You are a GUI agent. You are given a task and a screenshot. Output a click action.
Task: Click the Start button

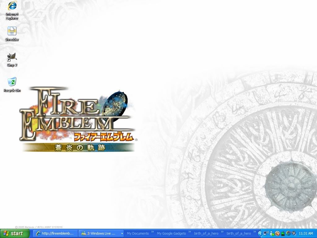coord(13,233)
